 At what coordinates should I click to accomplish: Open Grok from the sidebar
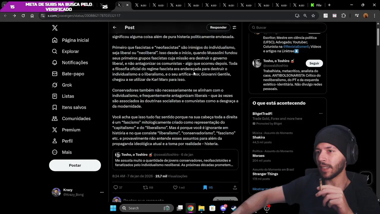[62, 85]
